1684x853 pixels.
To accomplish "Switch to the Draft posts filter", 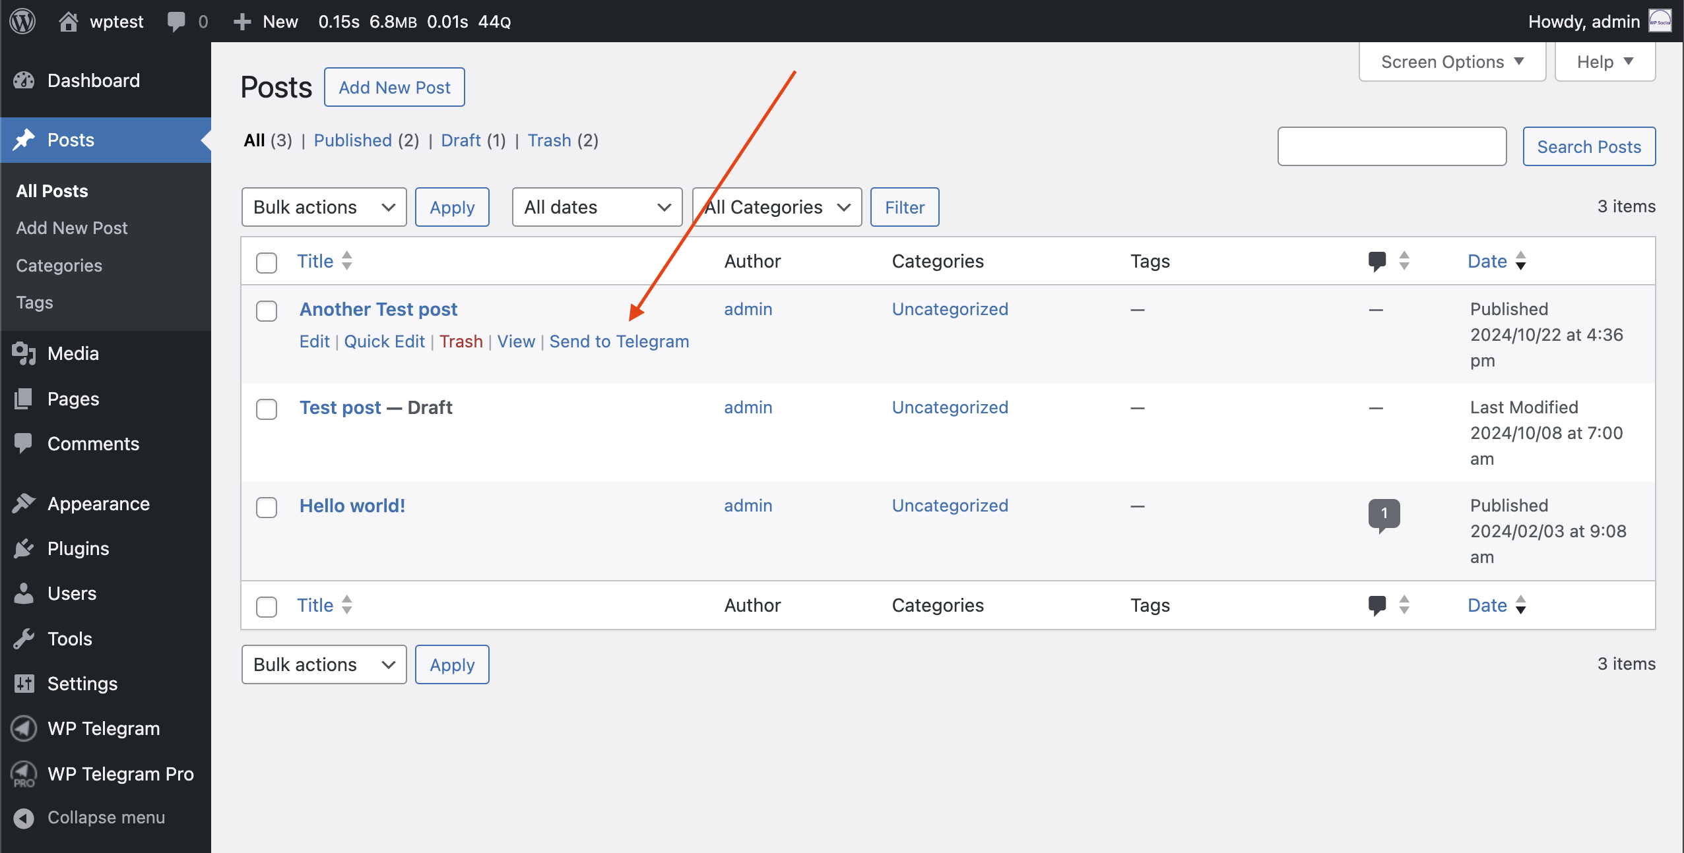I will click(x=461, y=140).
